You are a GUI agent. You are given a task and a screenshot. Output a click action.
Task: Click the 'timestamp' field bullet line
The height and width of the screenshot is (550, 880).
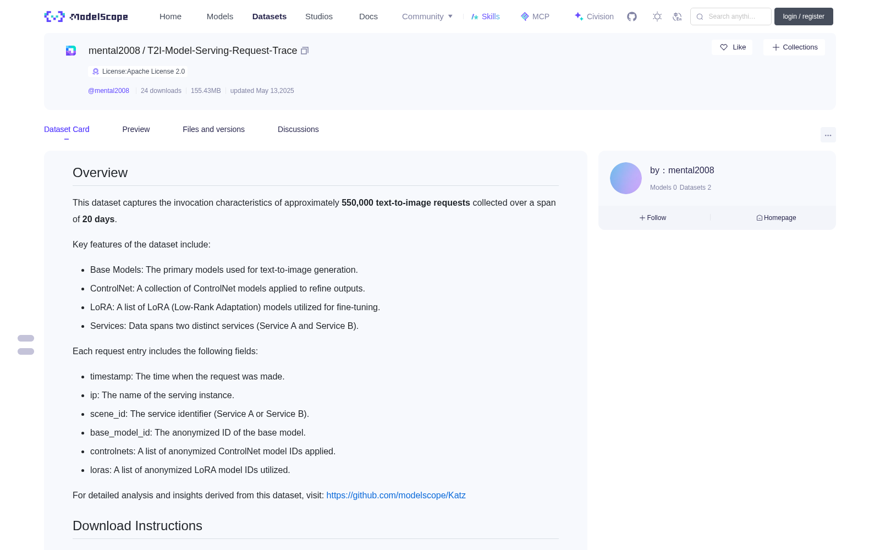click(188, 377)
